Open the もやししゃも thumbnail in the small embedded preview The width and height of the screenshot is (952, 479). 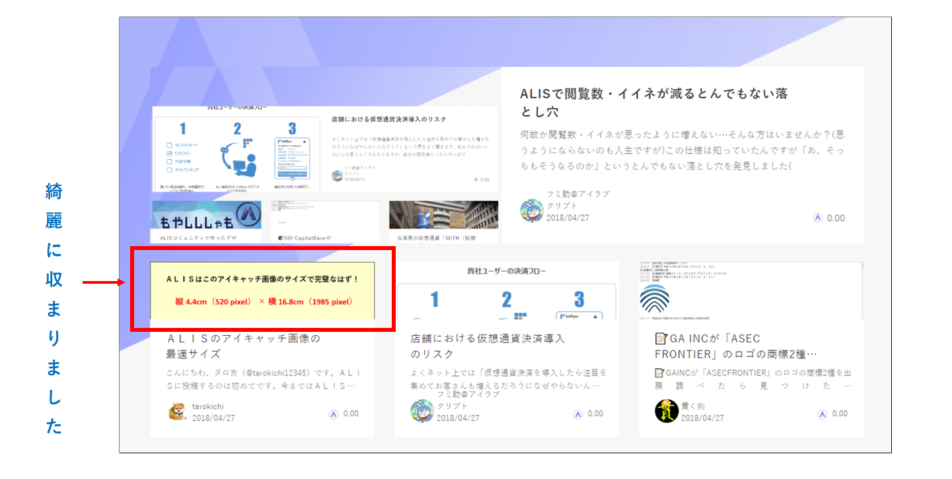[206, 215]
